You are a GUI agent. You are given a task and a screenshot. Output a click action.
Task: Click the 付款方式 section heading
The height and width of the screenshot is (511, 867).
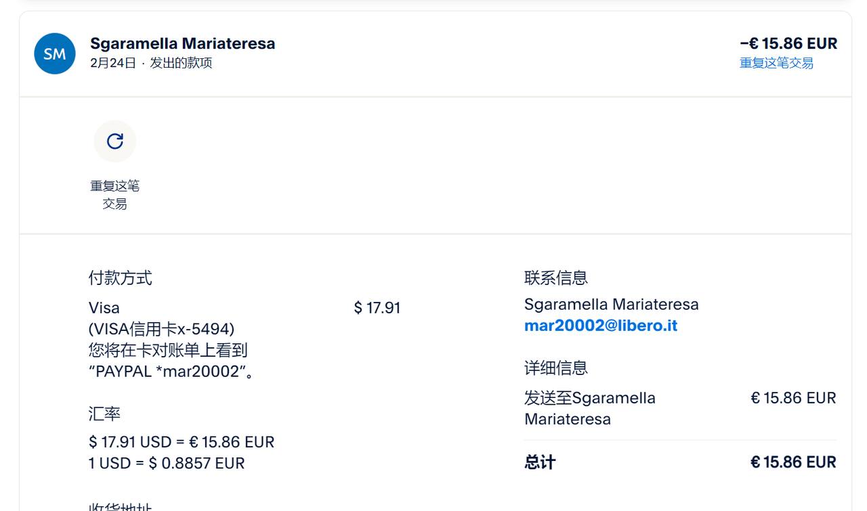pyautogui.click(x=120, y=277)
